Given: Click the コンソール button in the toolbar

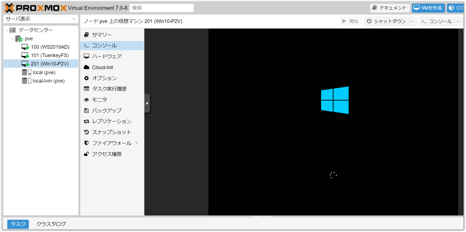Looking at the screenshot, I should click(x=437, y=21).
